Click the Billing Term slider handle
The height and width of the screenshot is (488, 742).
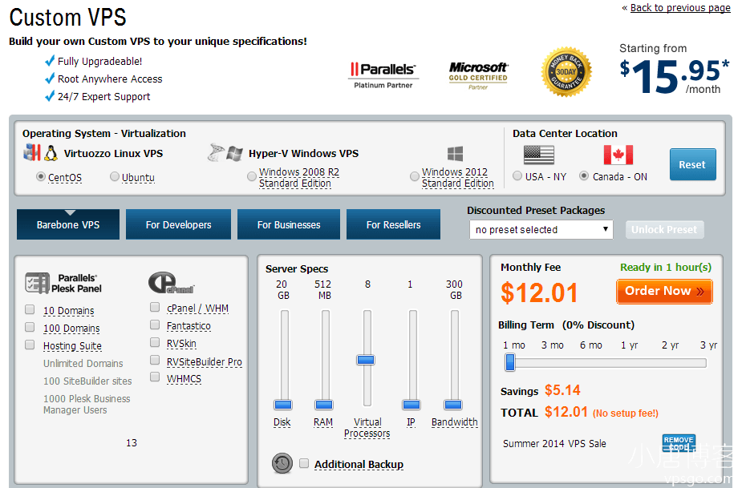510,363
